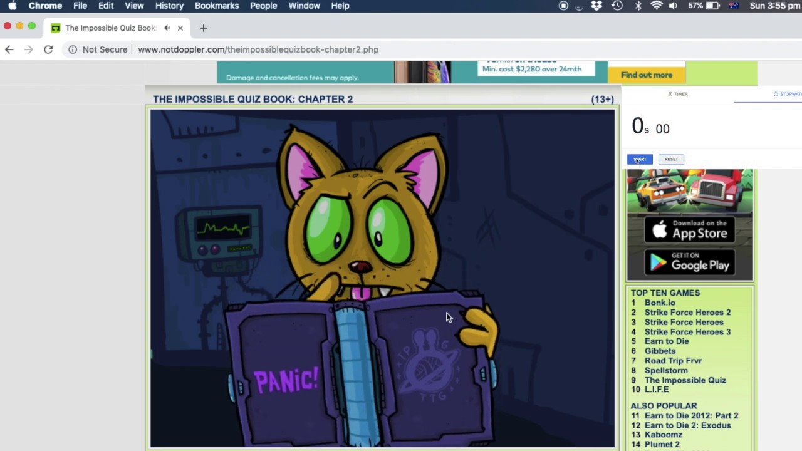Click the Dropbox menu bar icon
Screen dimensions: 802x451
[x=596, y=6]
